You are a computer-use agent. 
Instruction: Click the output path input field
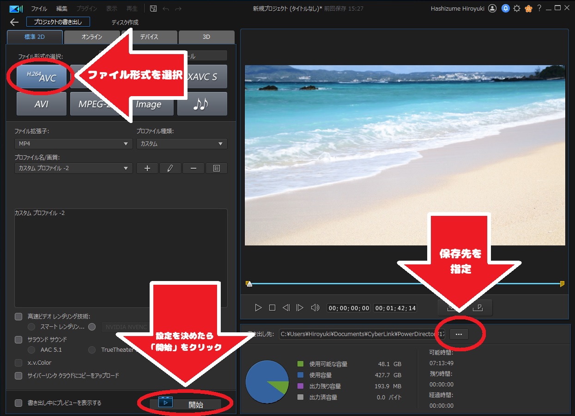(362, 334)
